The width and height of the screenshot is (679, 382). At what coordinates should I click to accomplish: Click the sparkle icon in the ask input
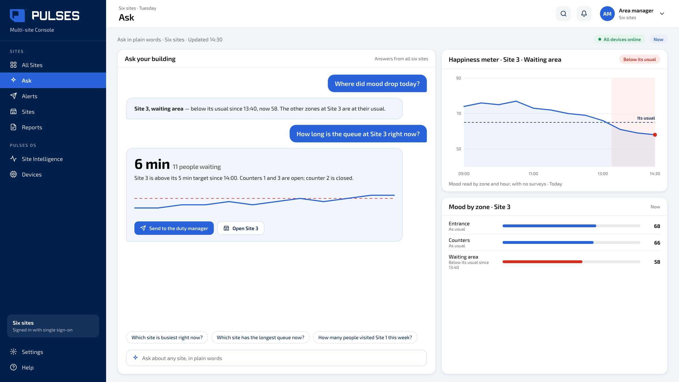coord(136,358)
